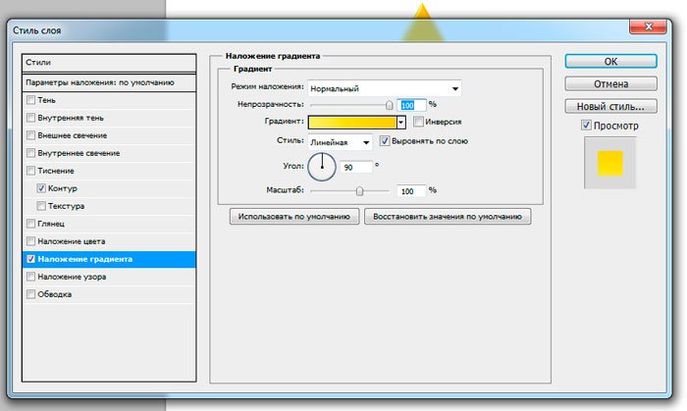The image size is (687, 411).
Task: Click the Отмена button
Action: [610, 83]
